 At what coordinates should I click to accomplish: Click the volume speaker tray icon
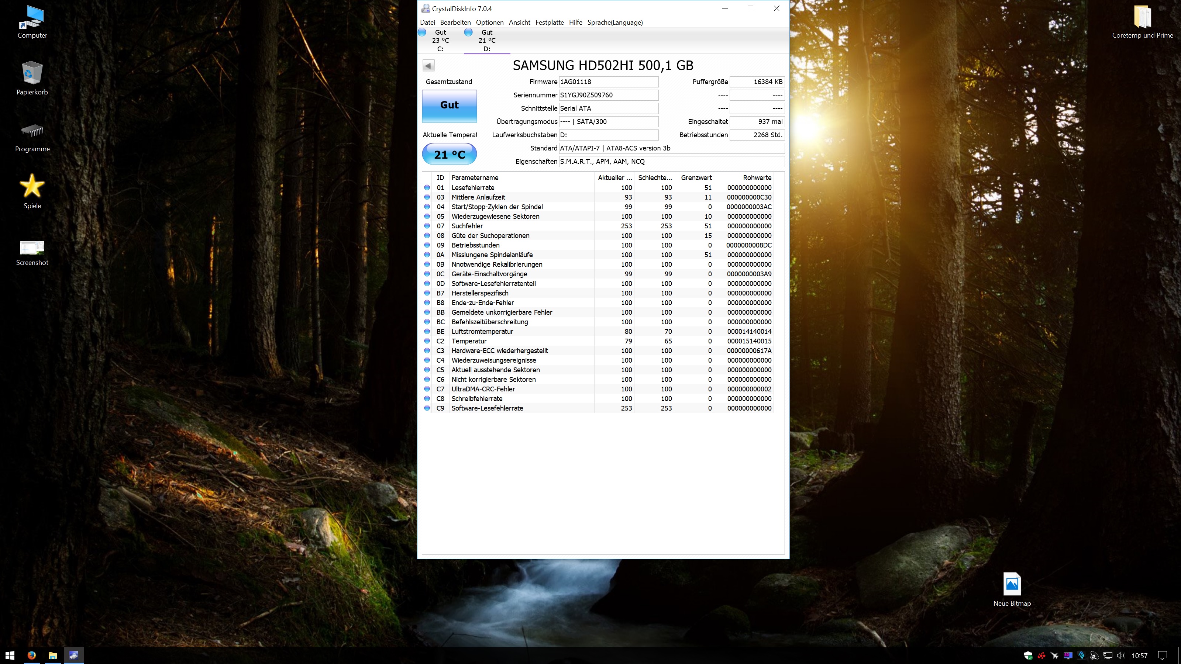(x=1120, y=655)
